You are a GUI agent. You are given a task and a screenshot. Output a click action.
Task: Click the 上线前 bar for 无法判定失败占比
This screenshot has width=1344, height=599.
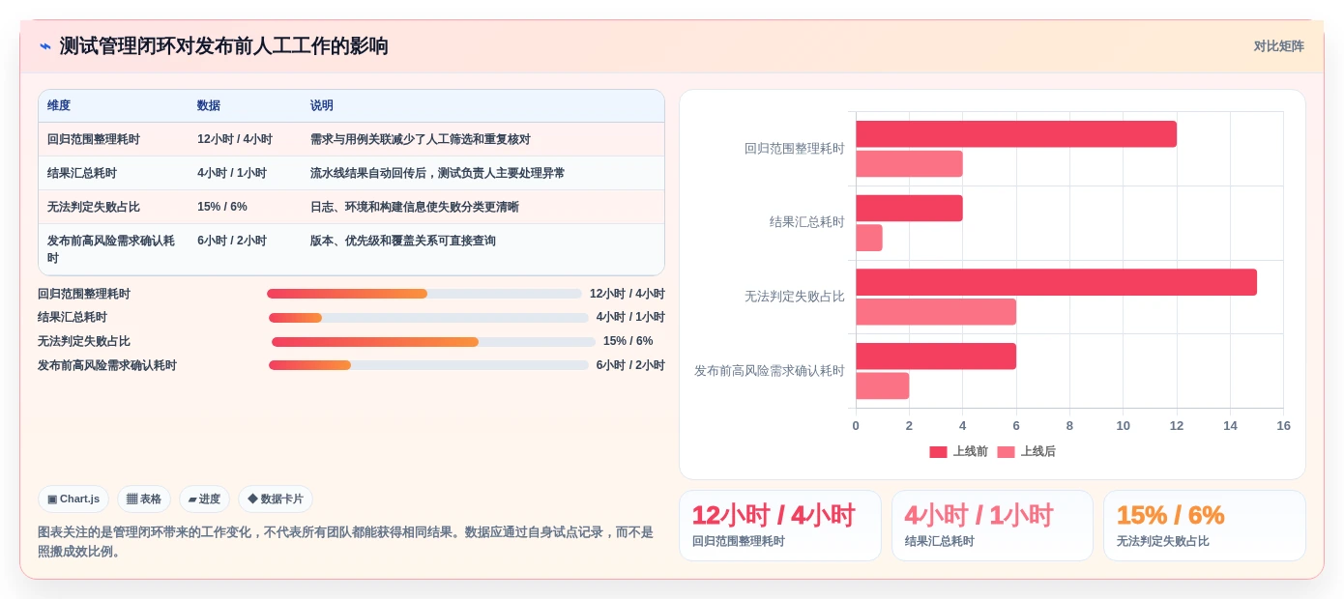pos(1056,282)
